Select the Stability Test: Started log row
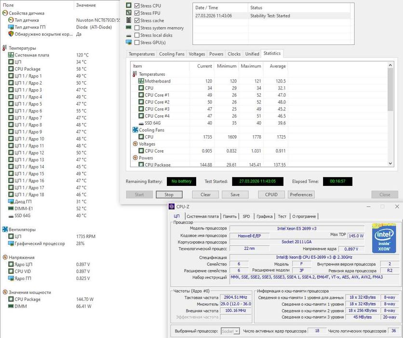 point(273,16)
